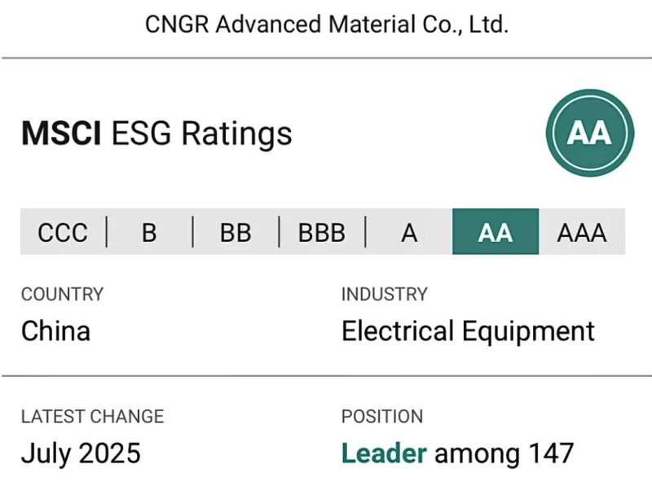Click the Electrical Equipment industry value

point(468,331)
